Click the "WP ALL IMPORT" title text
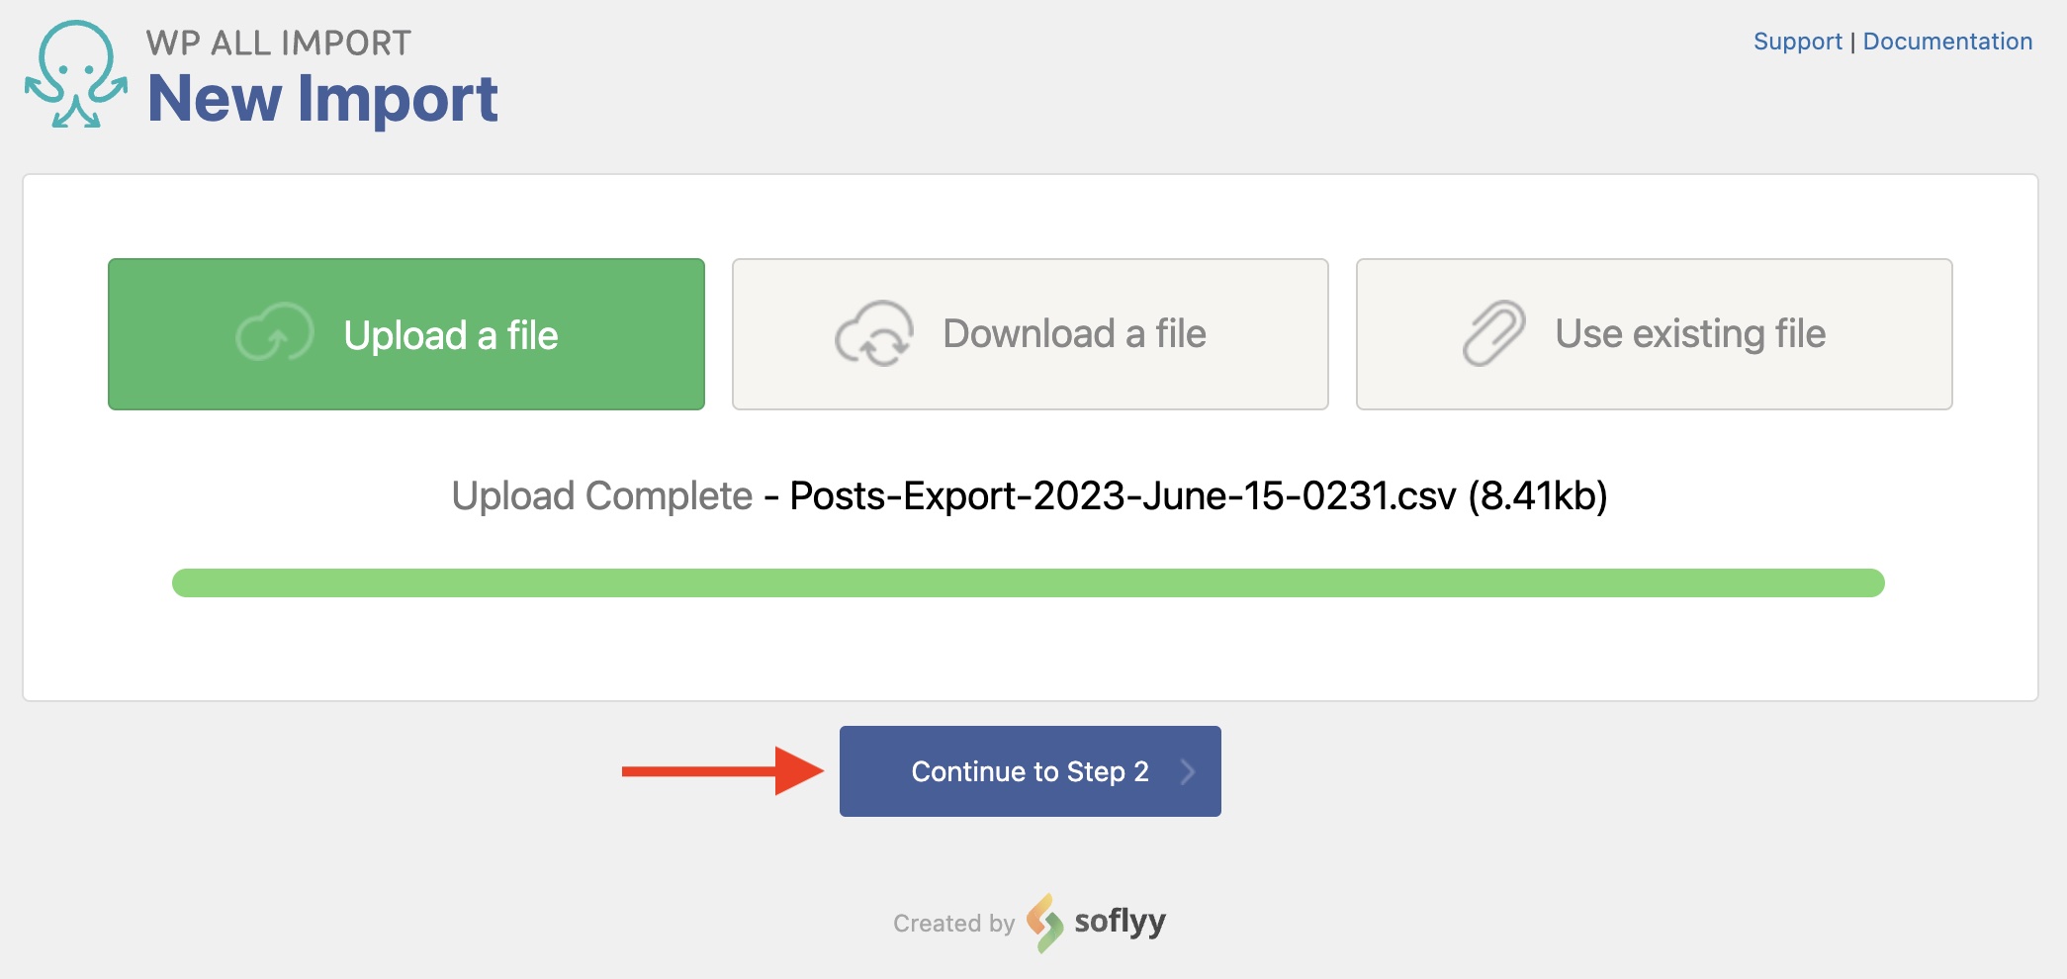 click(x=278, y=43)
